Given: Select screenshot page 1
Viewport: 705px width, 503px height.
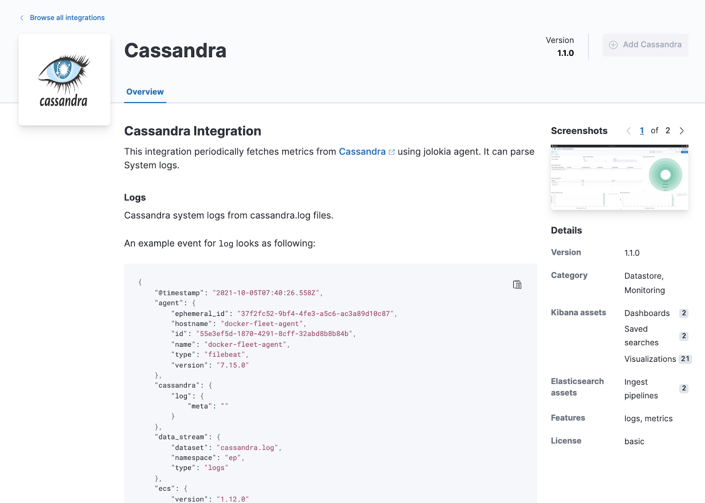Looking at the screenshot, I should coord(642,130).
